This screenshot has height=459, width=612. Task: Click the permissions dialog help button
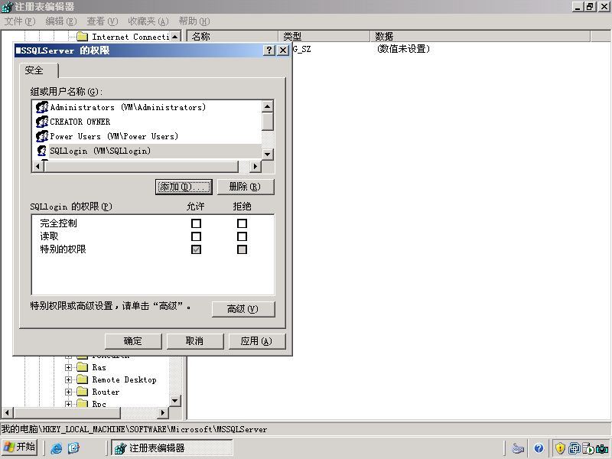click(x=269, y=50)
